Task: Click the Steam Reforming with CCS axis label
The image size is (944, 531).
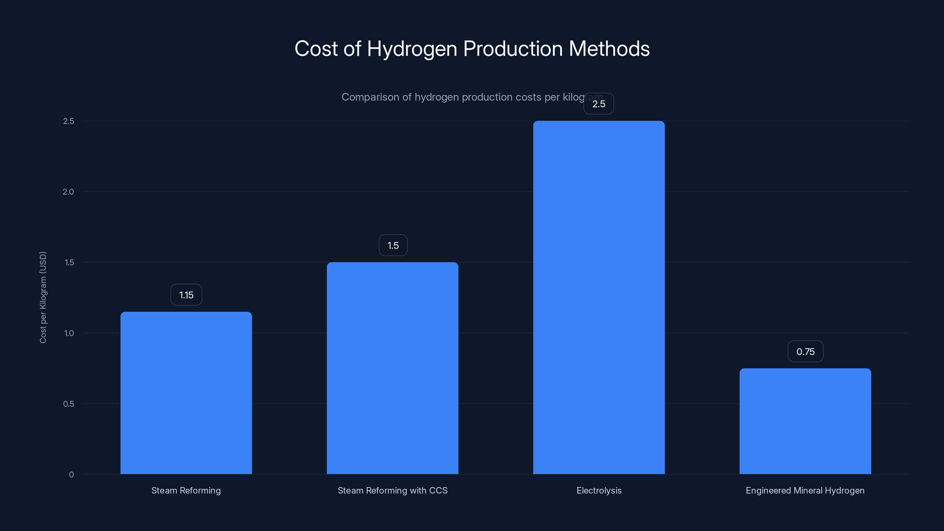Action: pos(392,490)
